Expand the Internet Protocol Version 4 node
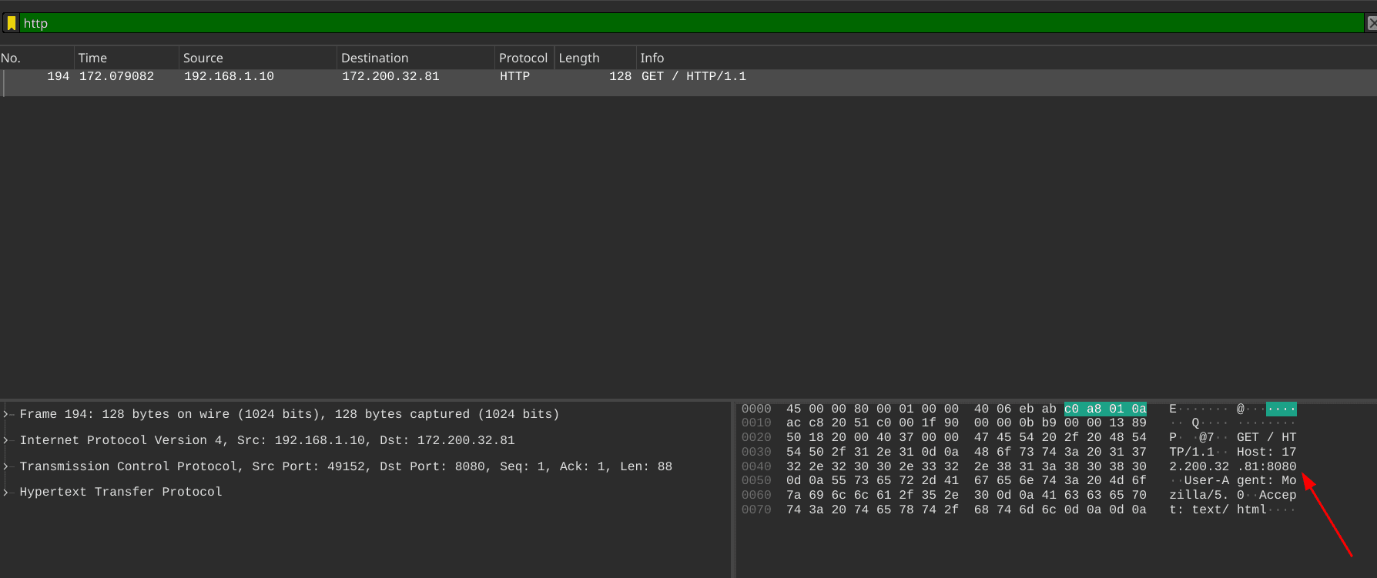The width and height of the screenshot is (1377, 578). click(6, 440)
